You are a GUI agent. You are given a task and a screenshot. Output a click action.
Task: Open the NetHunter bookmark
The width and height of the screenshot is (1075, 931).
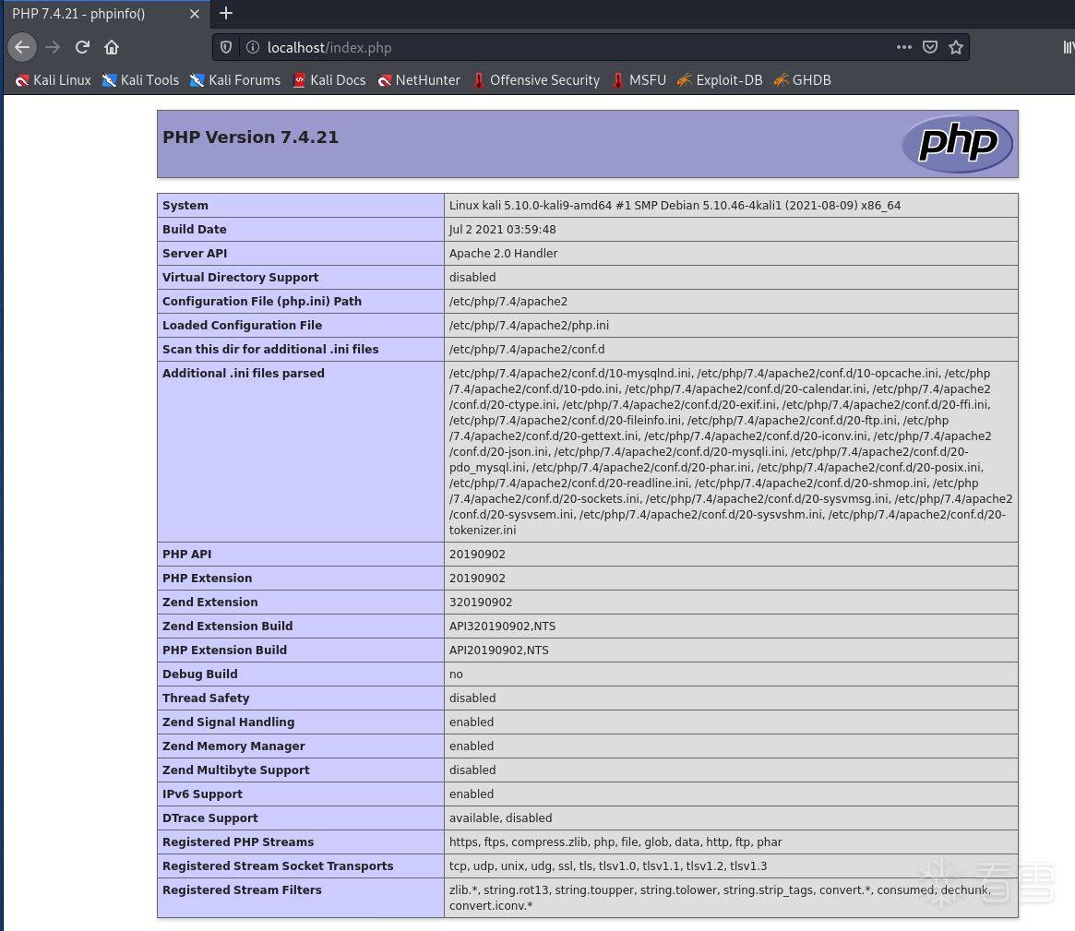coord(419,80)
